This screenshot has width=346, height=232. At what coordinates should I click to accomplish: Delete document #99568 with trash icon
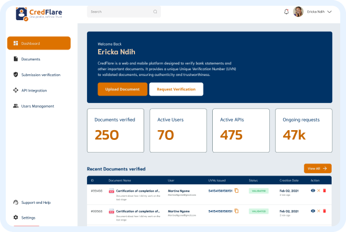pyautogui.click(x=324, y=211)
